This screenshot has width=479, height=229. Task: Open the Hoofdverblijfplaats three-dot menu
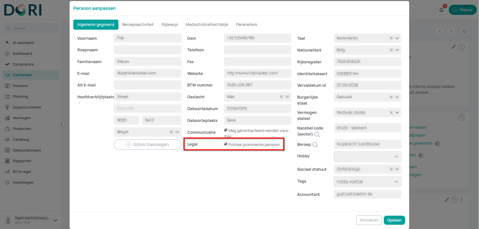point(80,103)
